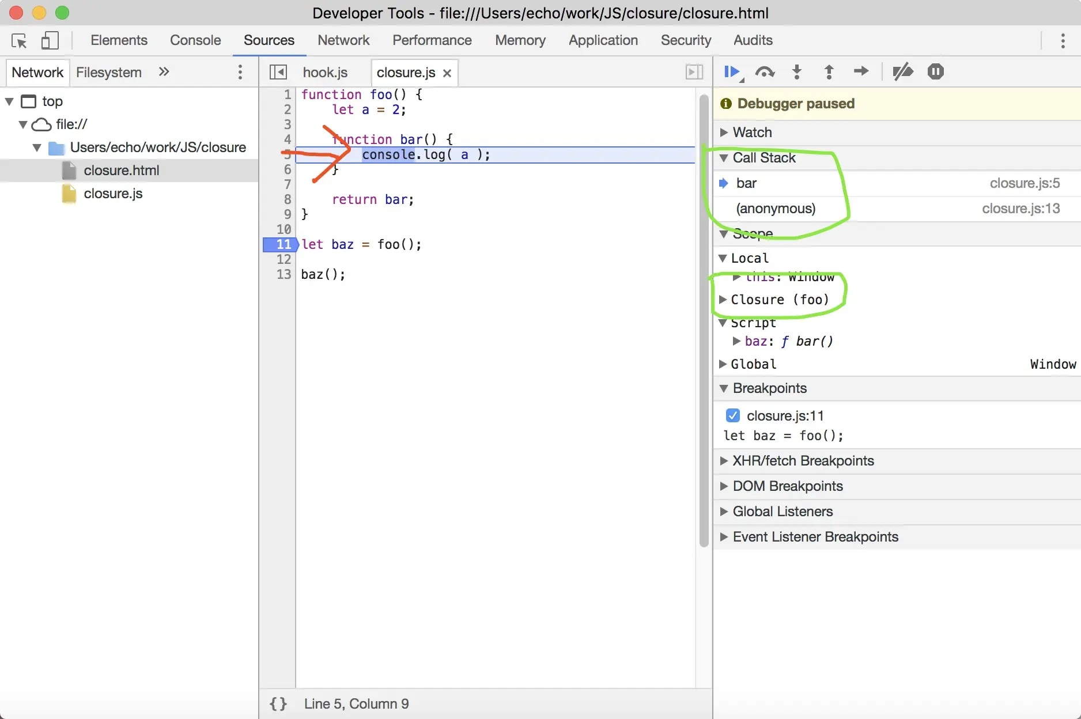Open the DevTools customize menu (three dots)

pyautogui.click(x=1063, y=40)
